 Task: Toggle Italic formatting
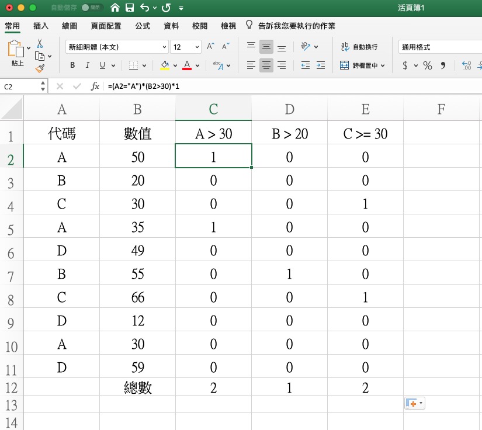88,65
